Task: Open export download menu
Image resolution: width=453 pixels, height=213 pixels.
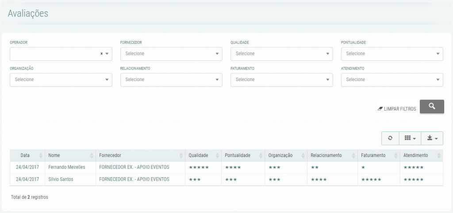Action: coord(432,138)
